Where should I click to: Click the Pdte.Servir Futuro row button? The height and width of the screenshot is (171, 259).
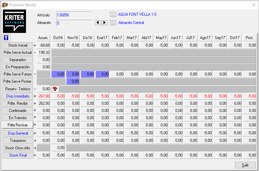click(x=18, y=74)
